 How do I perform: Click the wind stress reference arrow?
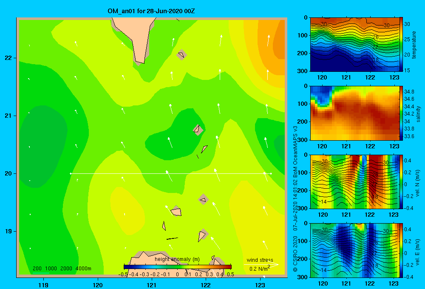(x=261, y=264)
